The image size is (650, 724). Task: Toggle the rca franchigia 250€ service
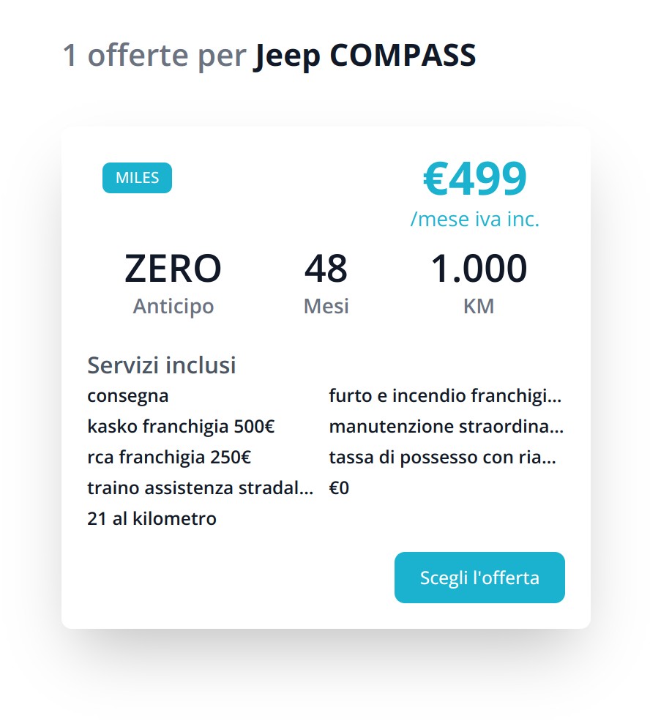(x=170, y=457)
